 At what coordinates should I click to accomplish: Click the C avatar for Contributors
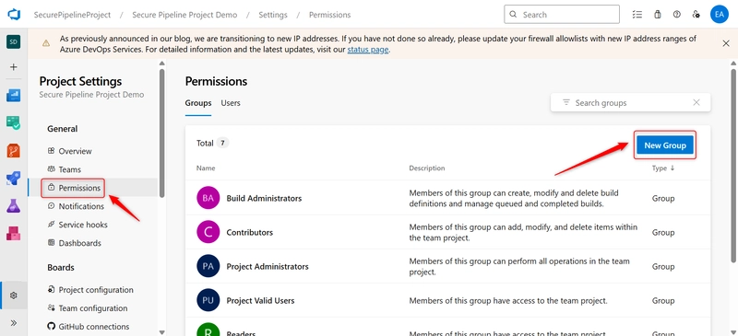(x=208, y=232)
